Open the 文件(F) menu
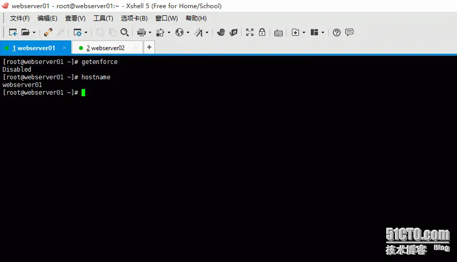This screenshot has height=262, width=457. [x=20, y=18]
